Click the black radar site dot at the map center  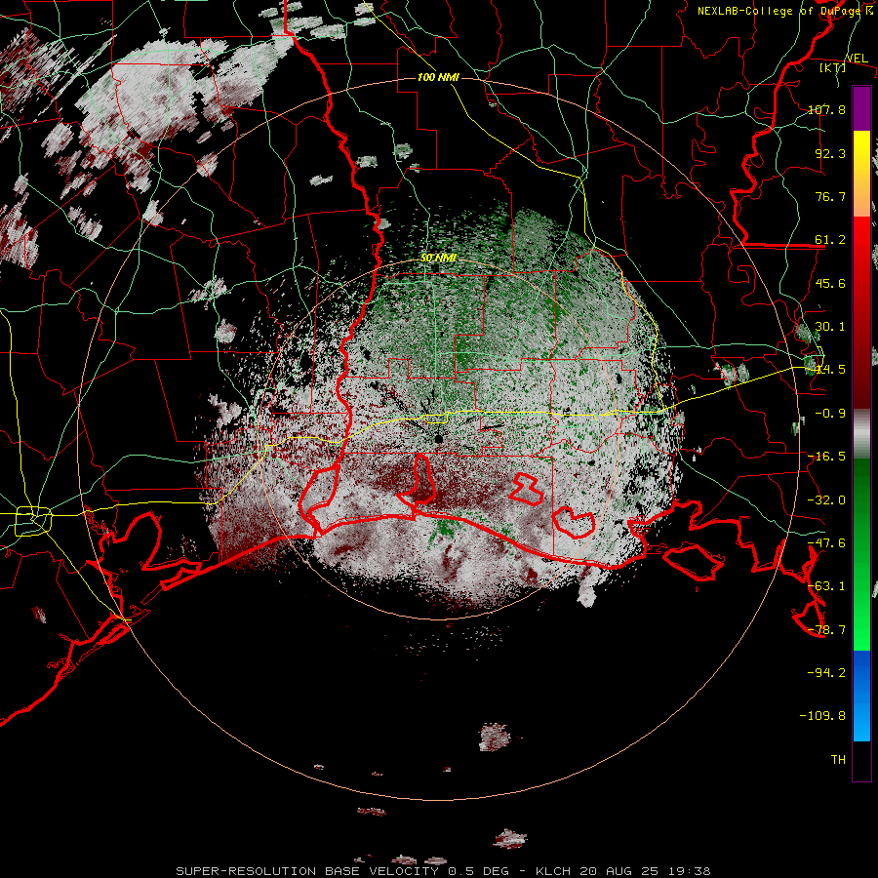tap(438, 439)
